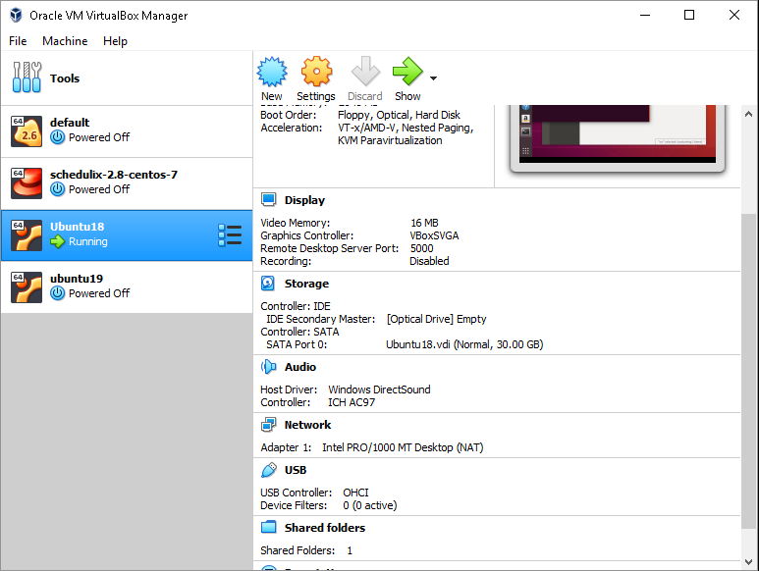Click the schedulix power-off status icon
Screen dimensions: 759x571
point(58,189)
